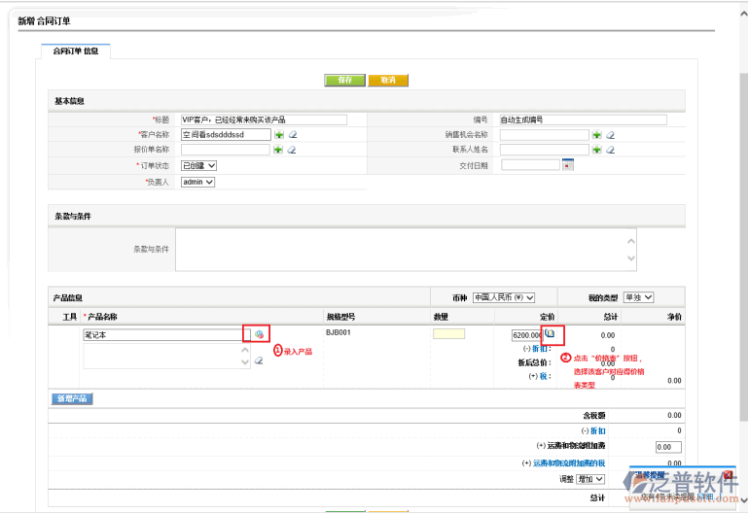Open the 税的类型 dropdown
This screenshot has height=514, width=749.
[x=638, y=297]
